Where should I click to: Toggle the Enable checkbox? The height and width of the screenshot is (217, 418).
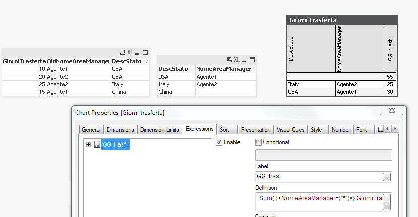point(219,142)
